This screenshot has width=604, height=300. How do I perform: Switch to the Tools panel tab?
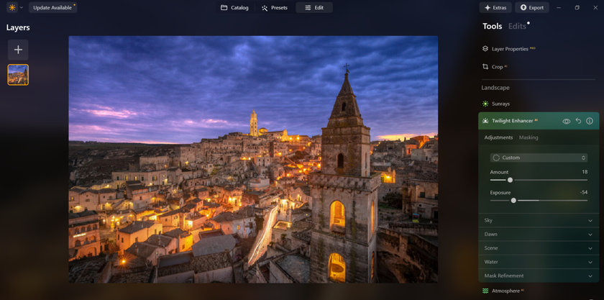493,26
